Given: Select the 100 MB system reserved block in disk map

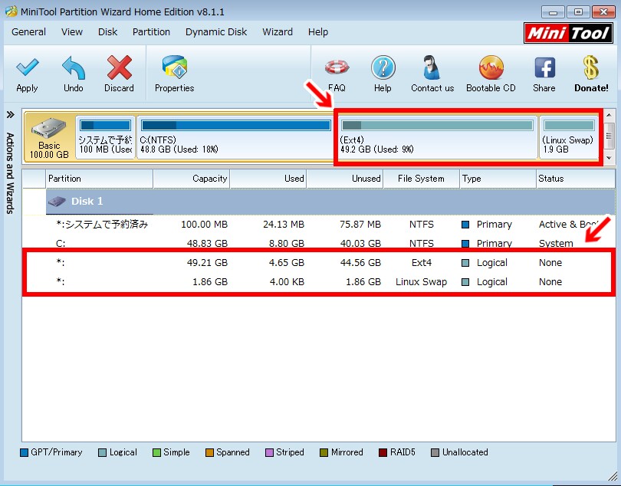Looking at the screenshot, I should click(105, 137).
